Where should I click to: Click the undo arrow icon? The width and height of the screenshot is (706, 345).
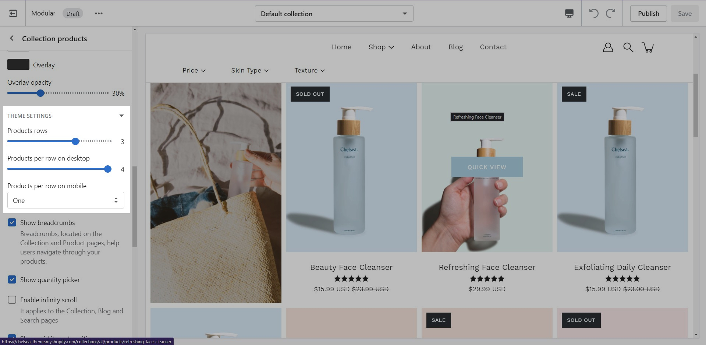593,14
